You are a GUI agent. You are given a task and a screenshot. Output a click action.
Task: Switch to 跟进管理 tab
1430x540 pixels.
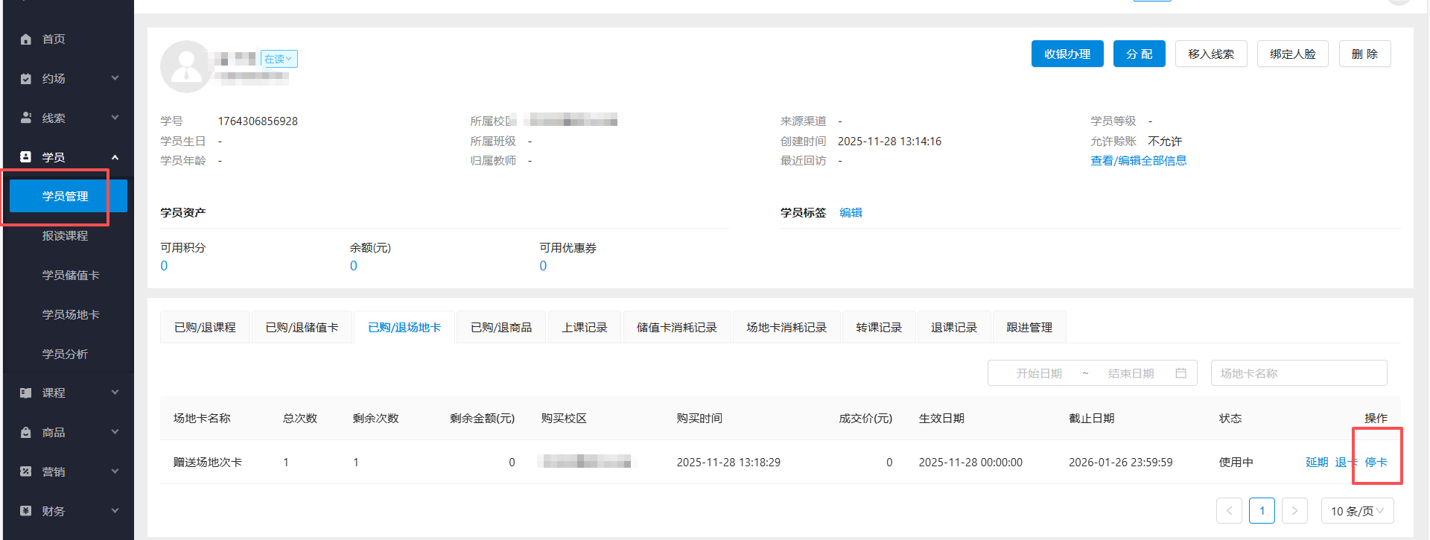1029,327
